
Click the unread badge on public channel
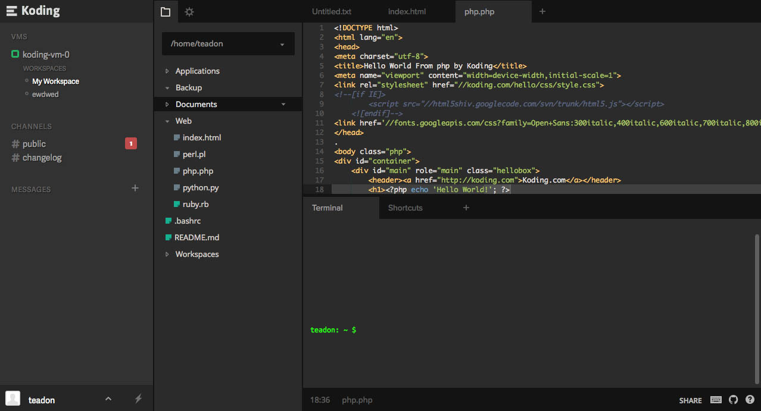coord(131,143)
